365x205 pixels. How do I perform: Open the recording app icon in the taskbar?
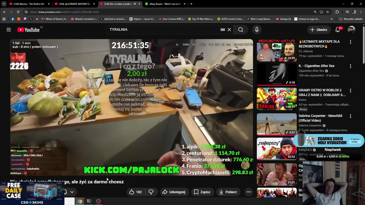[x=98, y=201]
